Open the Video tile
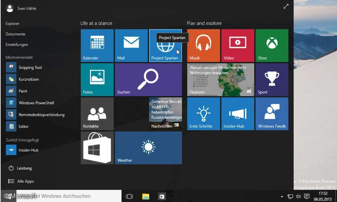 tap(238, 45)
